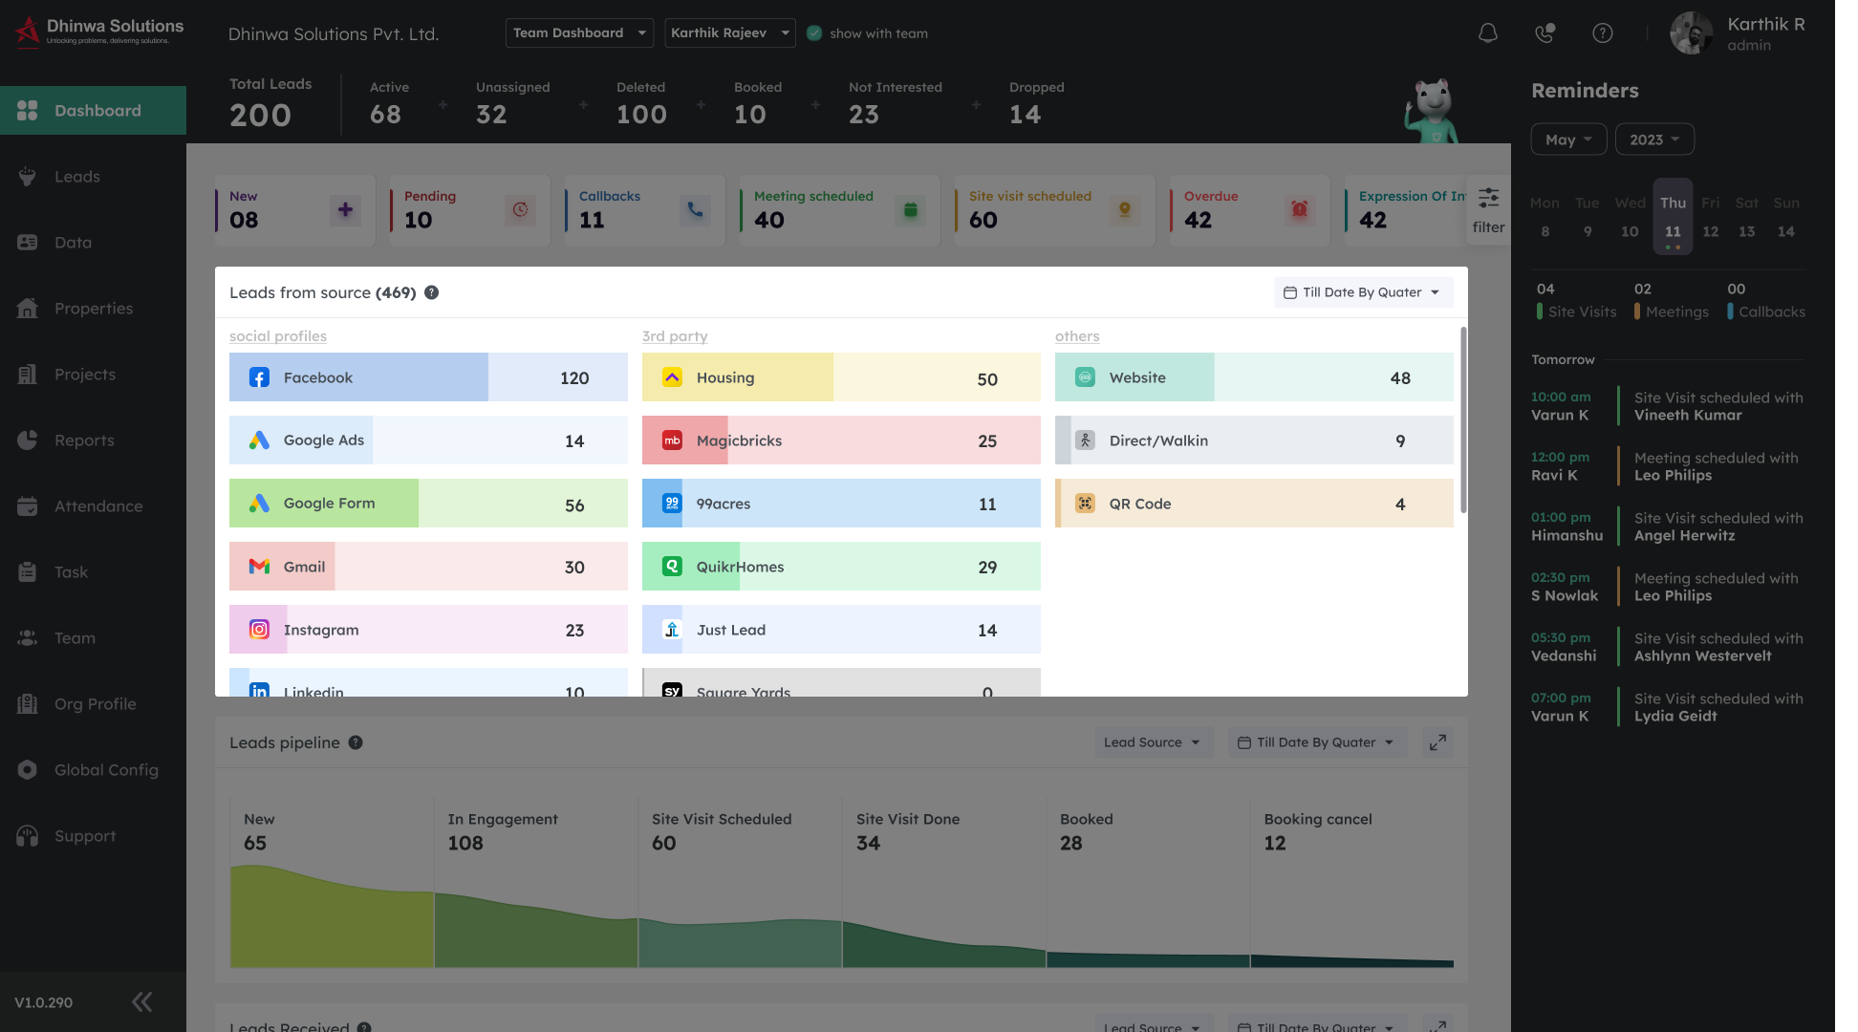Click the notification bell icon
The width and height of the screenshot is (1858, 1032).
pyautogui.click(x=1488, y=33)
